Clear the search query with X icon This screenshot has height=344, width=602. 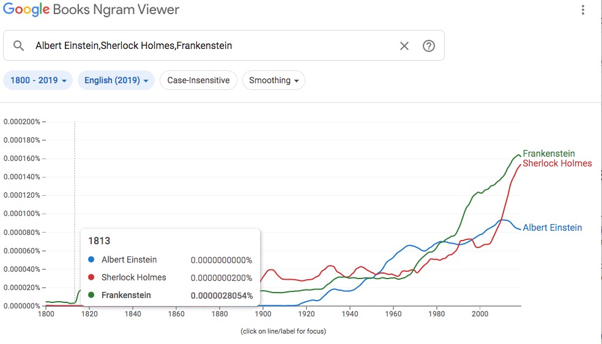[404, 46]
